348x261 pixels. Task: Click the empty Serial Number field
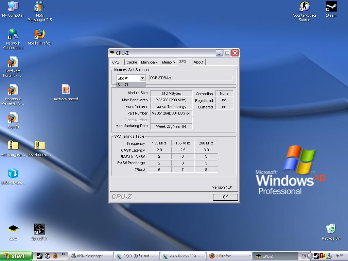coord(171,120)
